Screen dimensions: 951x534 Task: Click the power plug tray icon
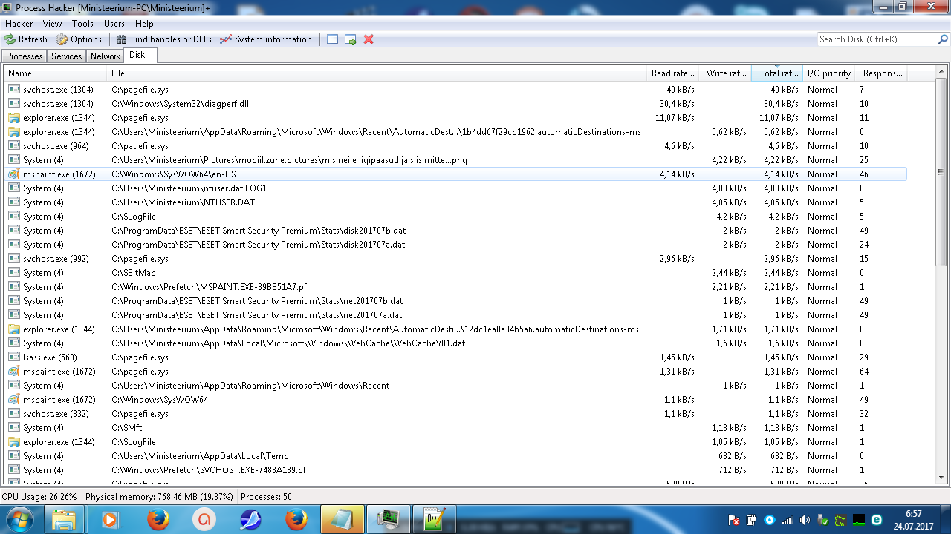pos(751,520)
